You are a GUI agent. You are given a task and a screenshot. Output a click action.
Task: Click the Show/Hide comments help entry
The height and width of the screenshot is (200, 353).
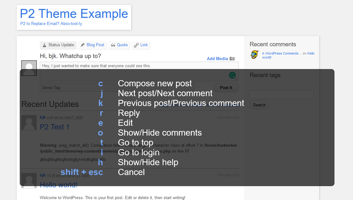click(x=160, y=133)
